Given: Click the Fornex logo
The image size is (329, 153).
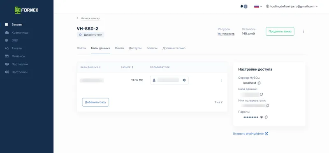Looking at the screenshot, I should coord(26,10).
